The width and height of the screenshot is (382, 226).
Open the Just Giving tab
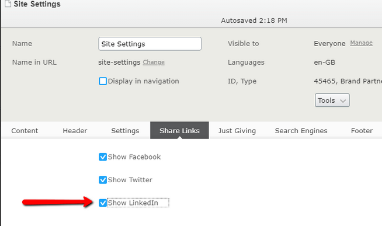click(x=237, y=131)
